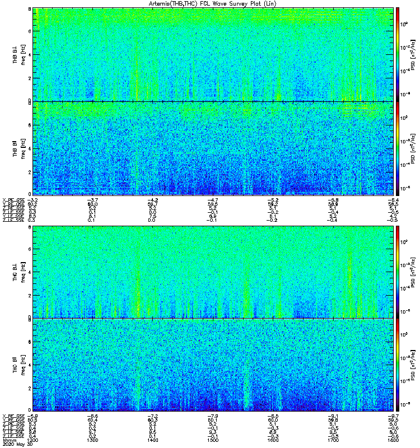Click the 2 Hz tick label on THC B∥ axis
This screenshot has width=420, height=448.
pos(30,389)
